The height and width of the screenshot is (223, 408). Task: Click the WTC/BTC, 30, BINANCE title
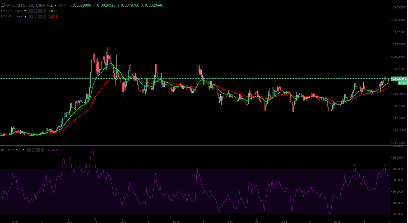click(30, 5)
